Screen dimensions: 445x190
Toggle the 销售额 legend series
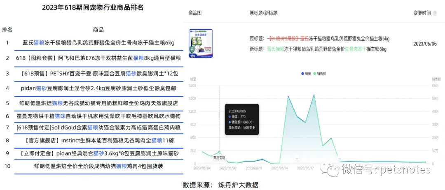(x=320, y=74)
